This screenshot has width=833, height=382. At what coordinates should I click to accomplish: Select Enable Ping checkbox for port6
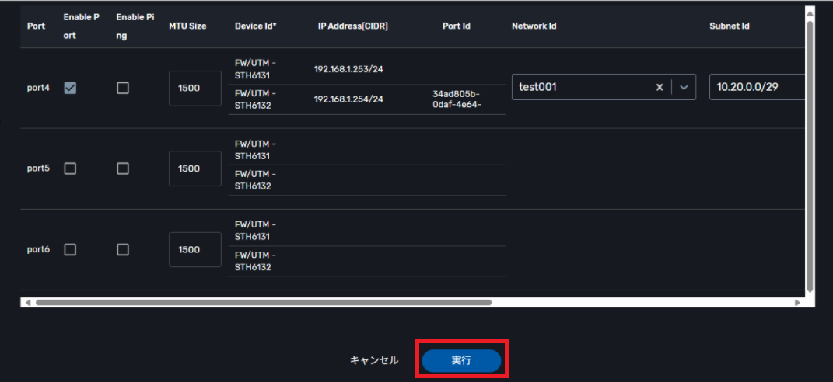[x=123, y=249]
